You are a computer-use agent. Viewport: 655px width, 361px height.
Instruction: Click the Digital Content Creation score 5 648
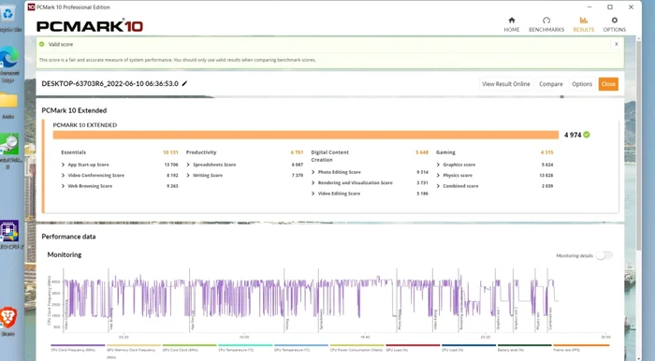[x=422, y=152]
